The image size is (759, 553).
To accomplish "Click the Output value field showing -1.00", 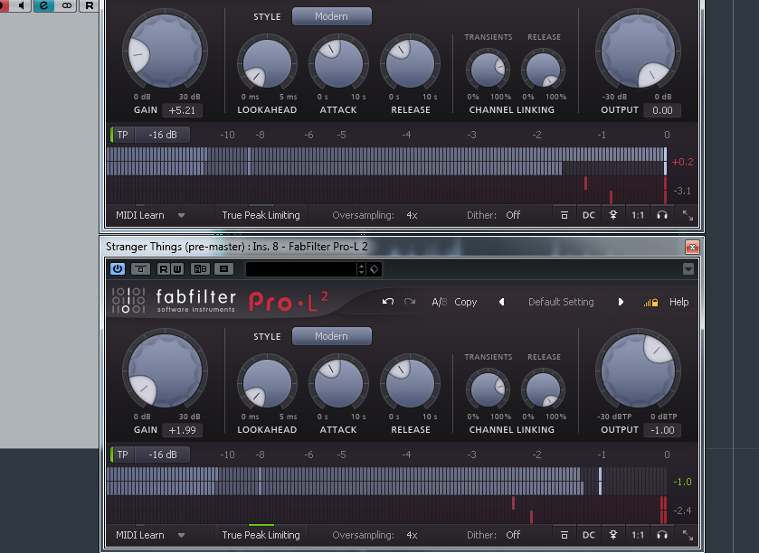I will 663,430.
